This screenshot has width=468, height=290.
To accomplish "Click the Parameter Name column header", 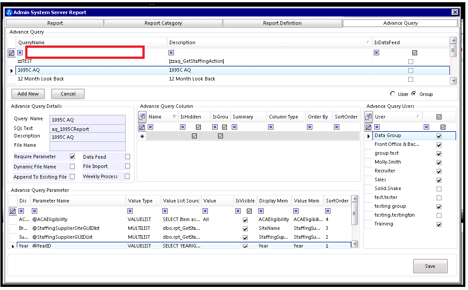I will (77, 201).
